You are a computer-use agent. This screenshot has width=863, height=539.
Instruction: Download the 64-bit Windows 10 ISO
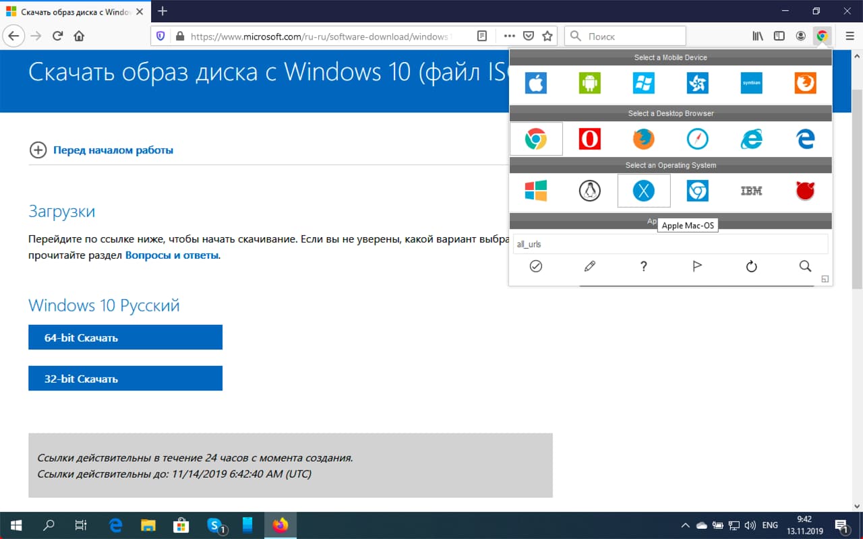coord(125,337)
